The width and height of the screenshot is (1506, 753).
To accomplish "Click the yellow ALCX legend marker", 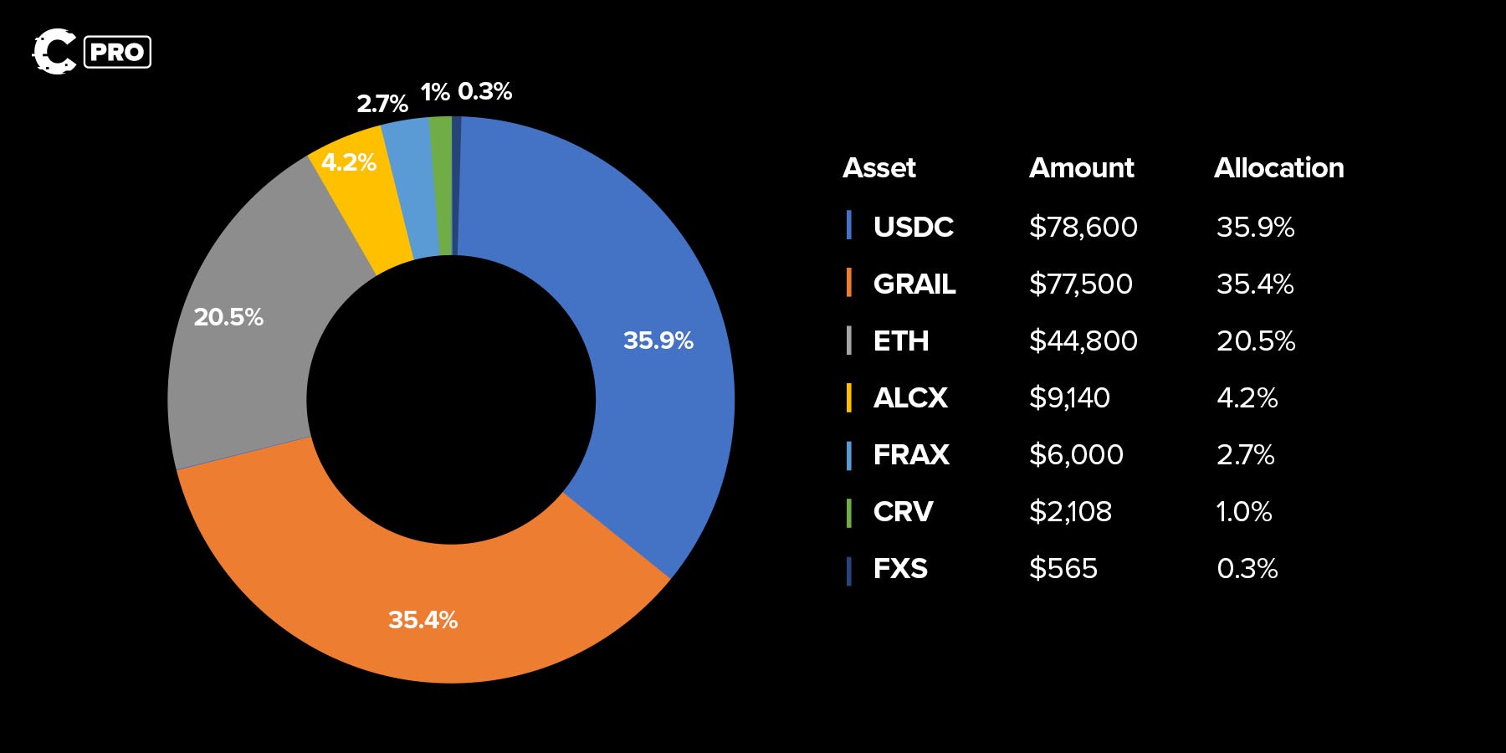I will pos(849,397).
